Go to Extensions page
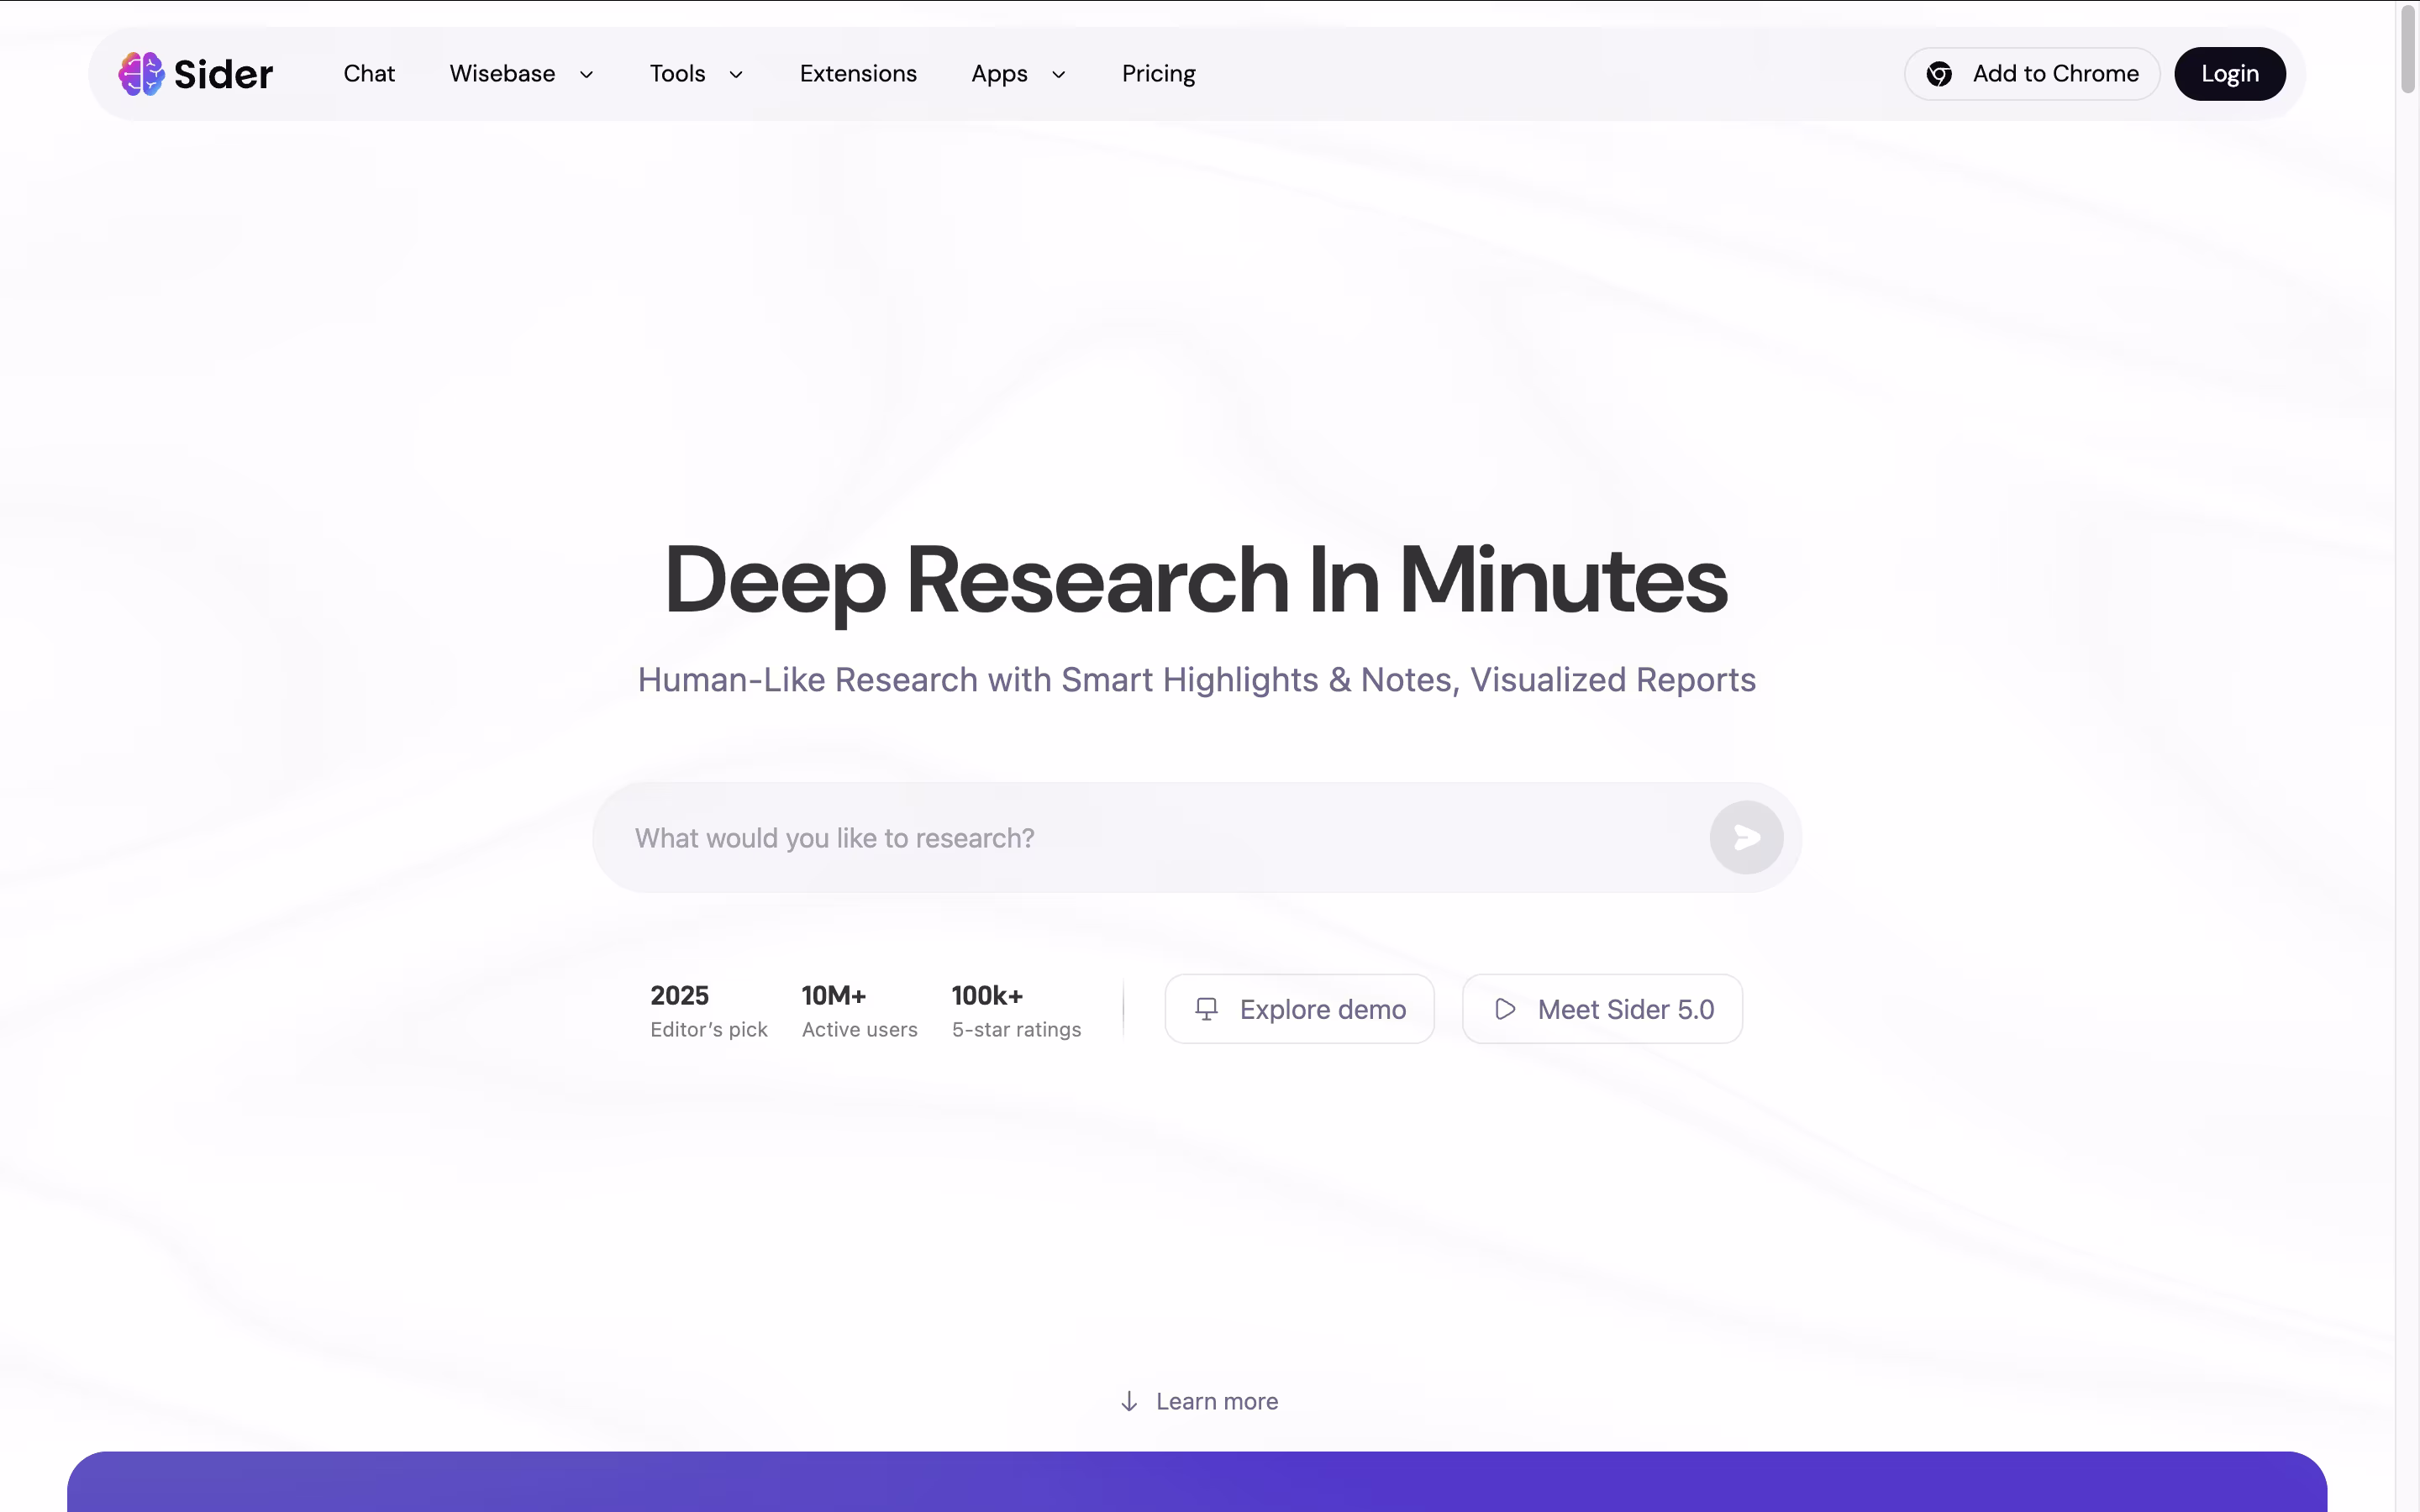This screenshot has height=1512, width=2420. tap(858, 74)
